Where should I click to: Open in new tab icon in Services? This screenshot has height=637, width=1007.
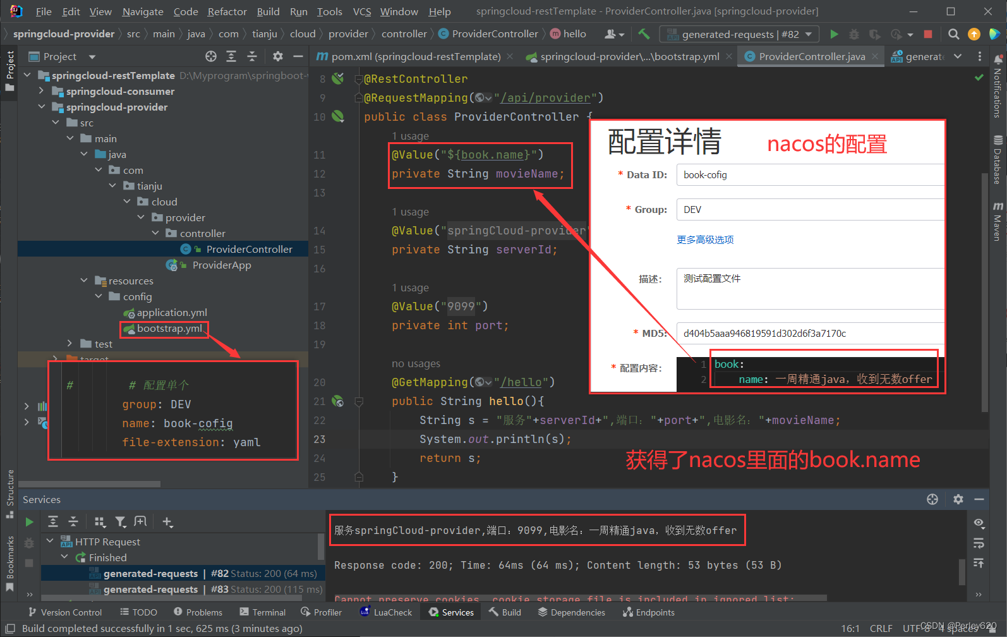tap(140, 521)
